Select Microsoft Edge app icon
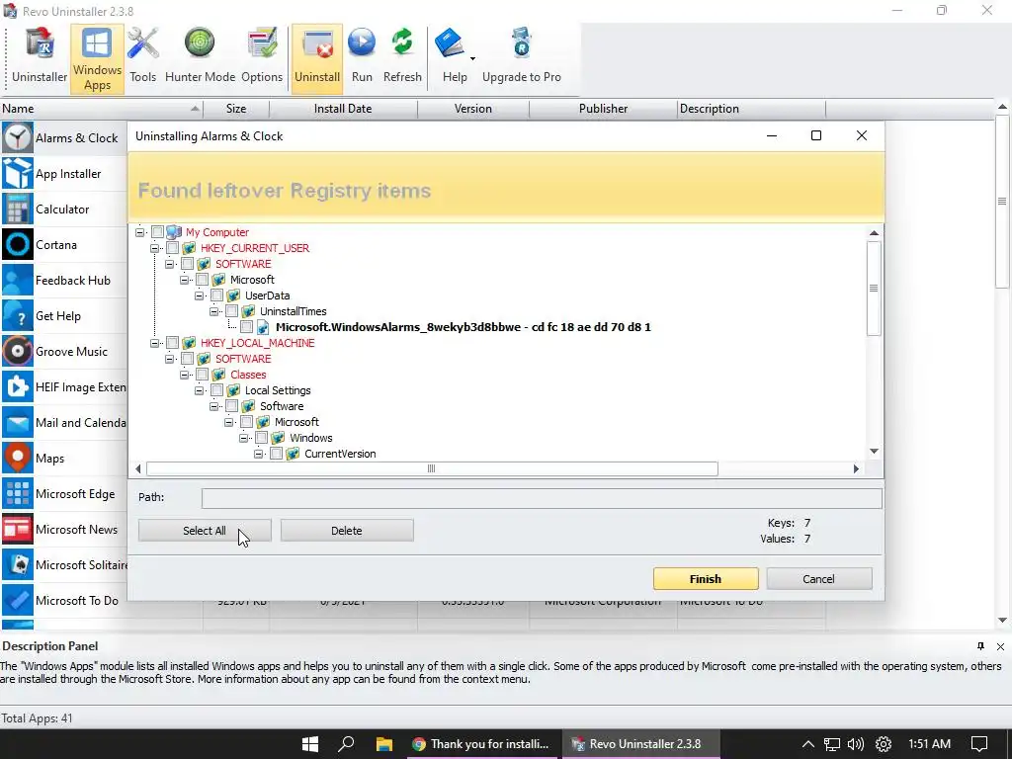Viewport: 1012px width, 759px height. point(18,493)
